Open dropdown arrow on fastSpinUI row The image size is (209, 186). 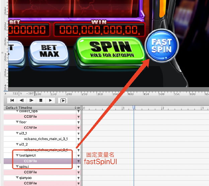tap(79, 156)
